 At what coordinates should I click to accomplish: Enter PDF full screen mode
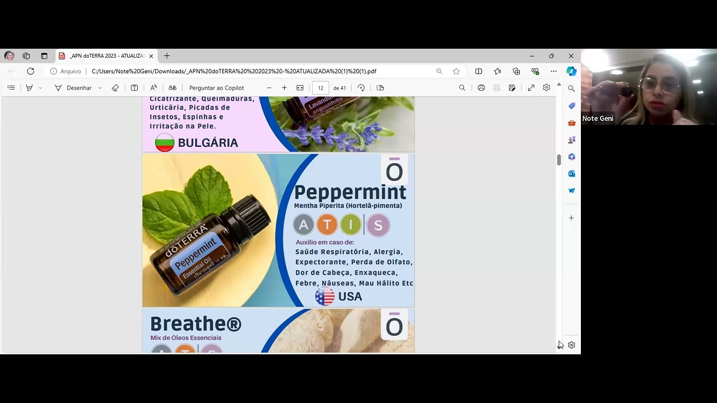point(531,88)
